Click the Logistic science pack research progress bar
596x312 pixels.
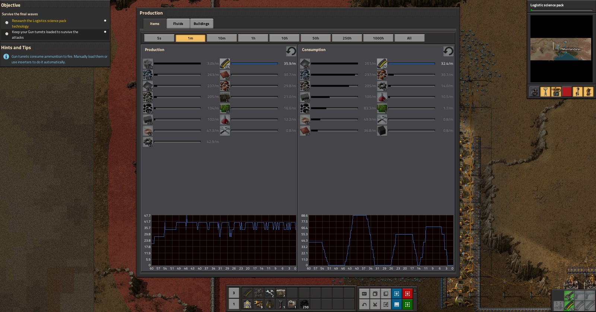pos(561,10)
